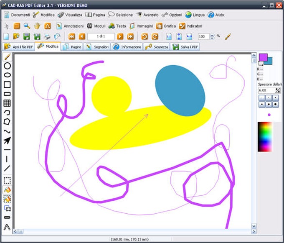Click the 1:1 actual size icon
This screenshot has height=243, width=284.
coord(169,36)
